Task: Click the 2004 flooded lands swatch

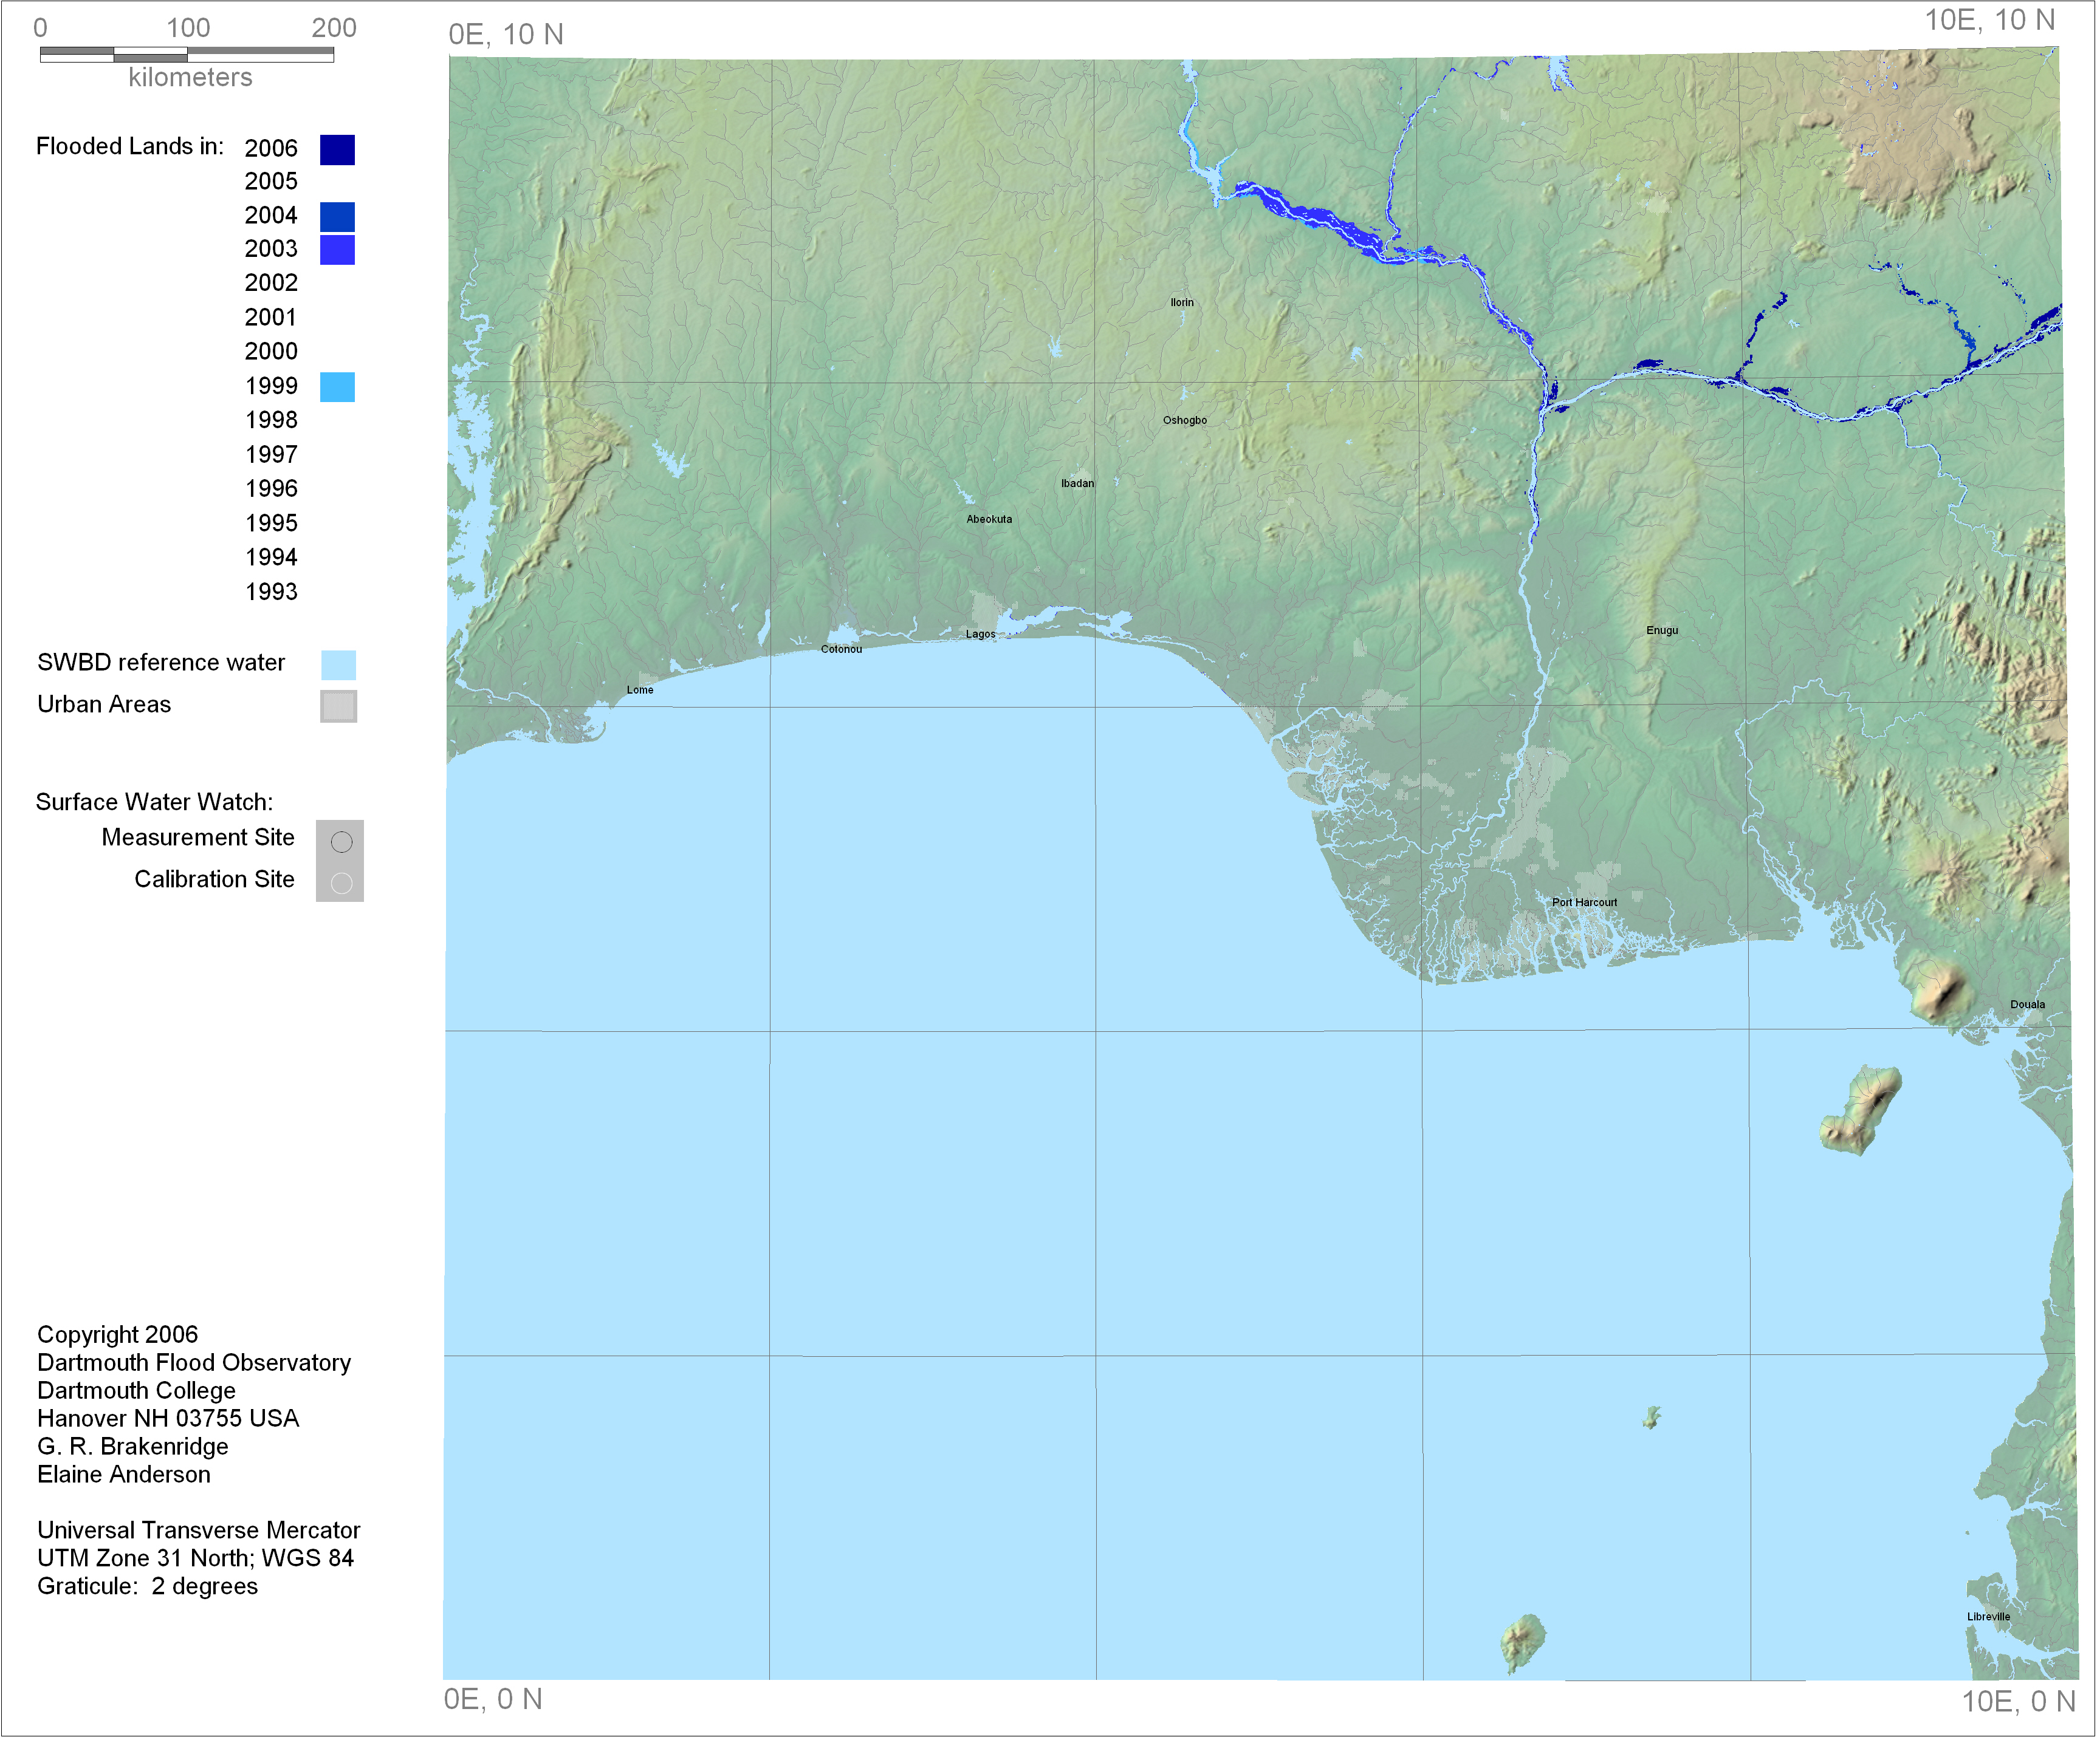Action: [x=337, y=216]
